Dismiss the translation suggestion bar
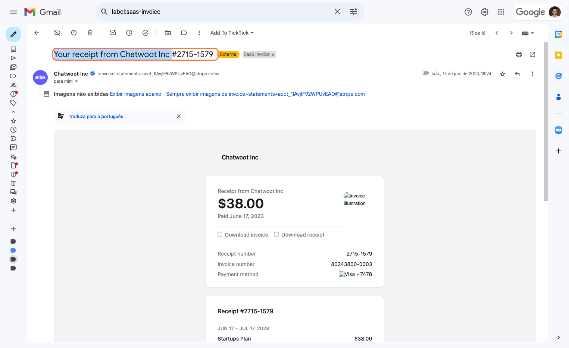Screen dimensions: 569x348 pyautogui.click(x=179, y=116)
